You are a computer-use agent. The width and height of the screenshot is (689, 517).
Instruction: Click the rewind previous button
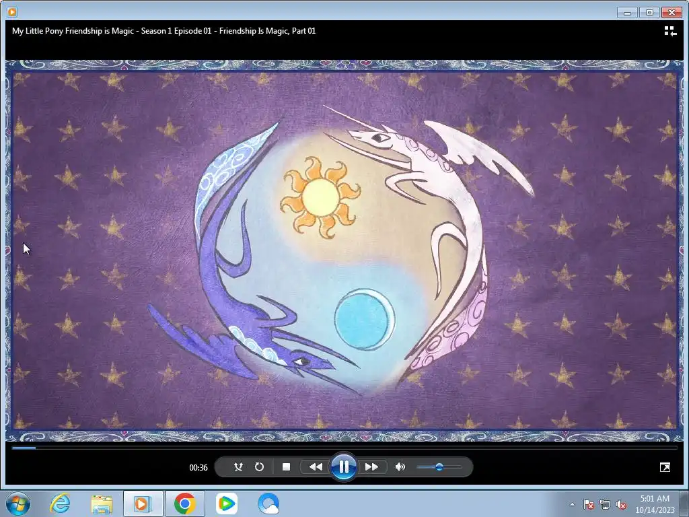[316, 467]
